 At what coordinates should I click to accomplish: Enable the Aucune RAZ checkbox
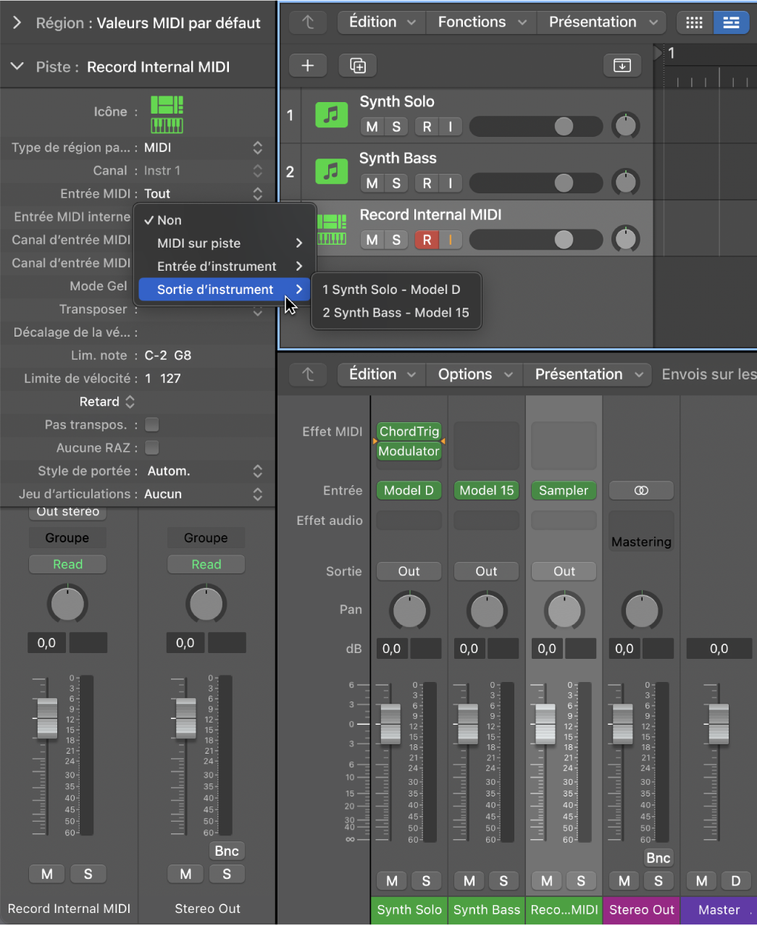tap(152, 448)
